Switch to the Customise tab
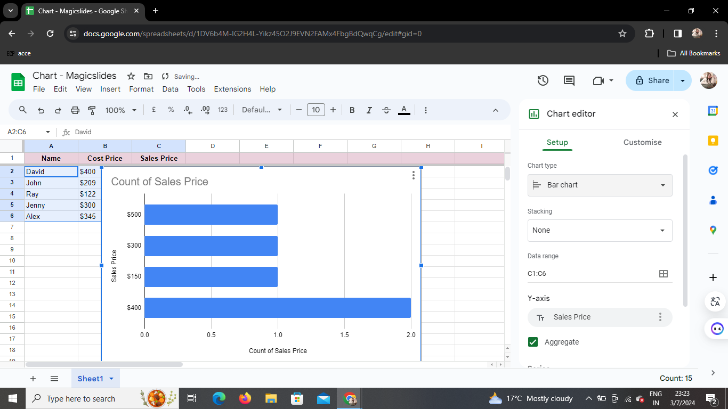The height and width of the screenshot is (409, 728). coord(642,142)
